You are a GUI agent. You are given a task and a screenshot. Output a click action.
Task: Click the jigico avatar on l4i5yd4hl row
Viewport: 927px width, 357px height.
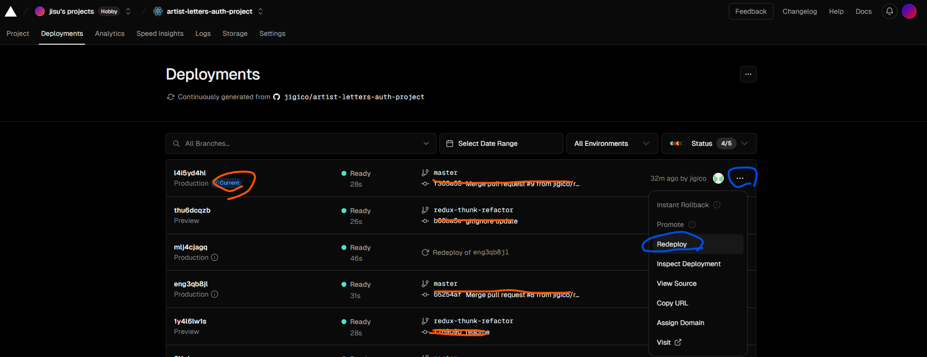[x=718, y=178]
